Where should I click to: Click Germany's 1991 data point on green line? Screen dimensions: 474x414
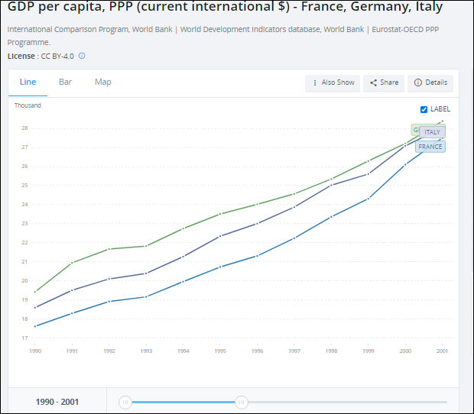click(72, 263)
